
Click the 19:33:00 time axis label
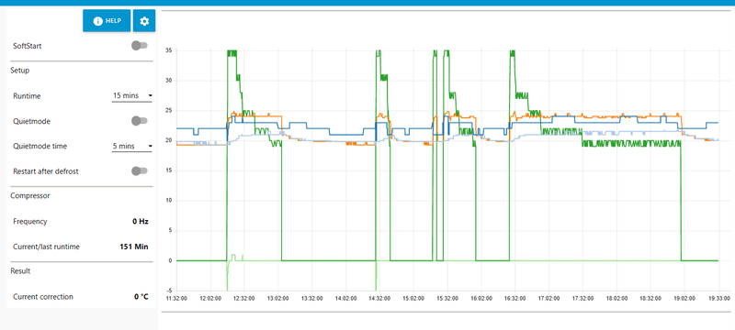coord(719,297)
